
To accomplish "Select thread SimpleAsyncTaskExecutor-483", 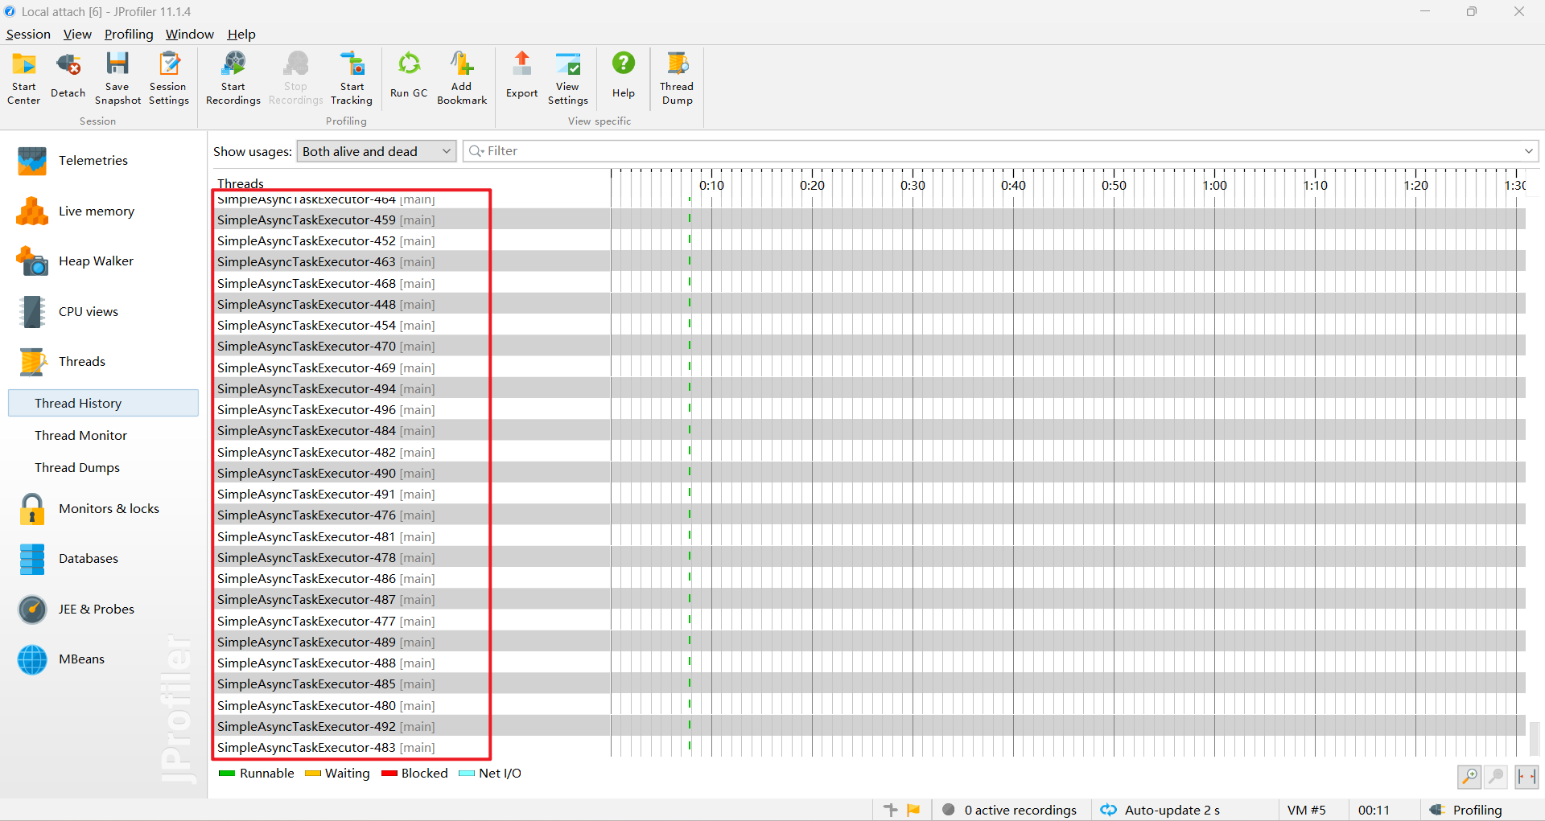I will point(326,747).
